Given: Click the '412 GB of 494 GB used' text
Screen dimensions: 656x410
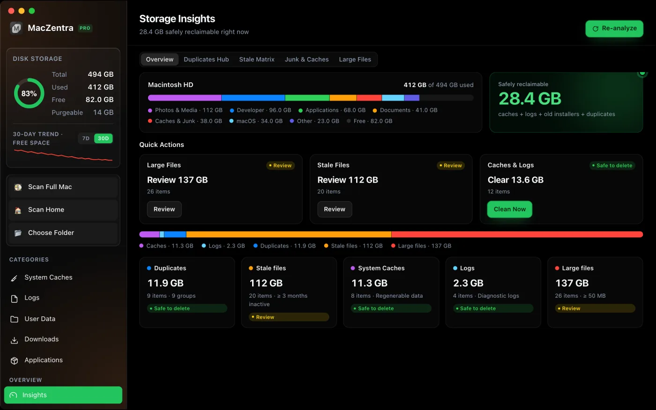Looking at the screenshot, I should point(439,85).
